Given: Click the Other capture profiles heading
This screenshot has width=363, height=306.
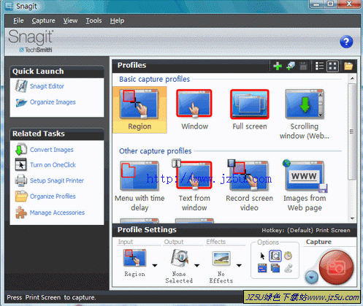Looking at the screenshot, I should 156,151.
